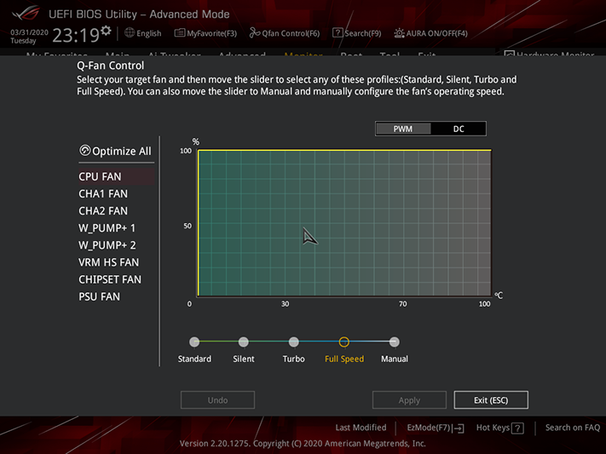Click the Hot Keys question mark icon
606x454 pixels.
click(517, 428)
